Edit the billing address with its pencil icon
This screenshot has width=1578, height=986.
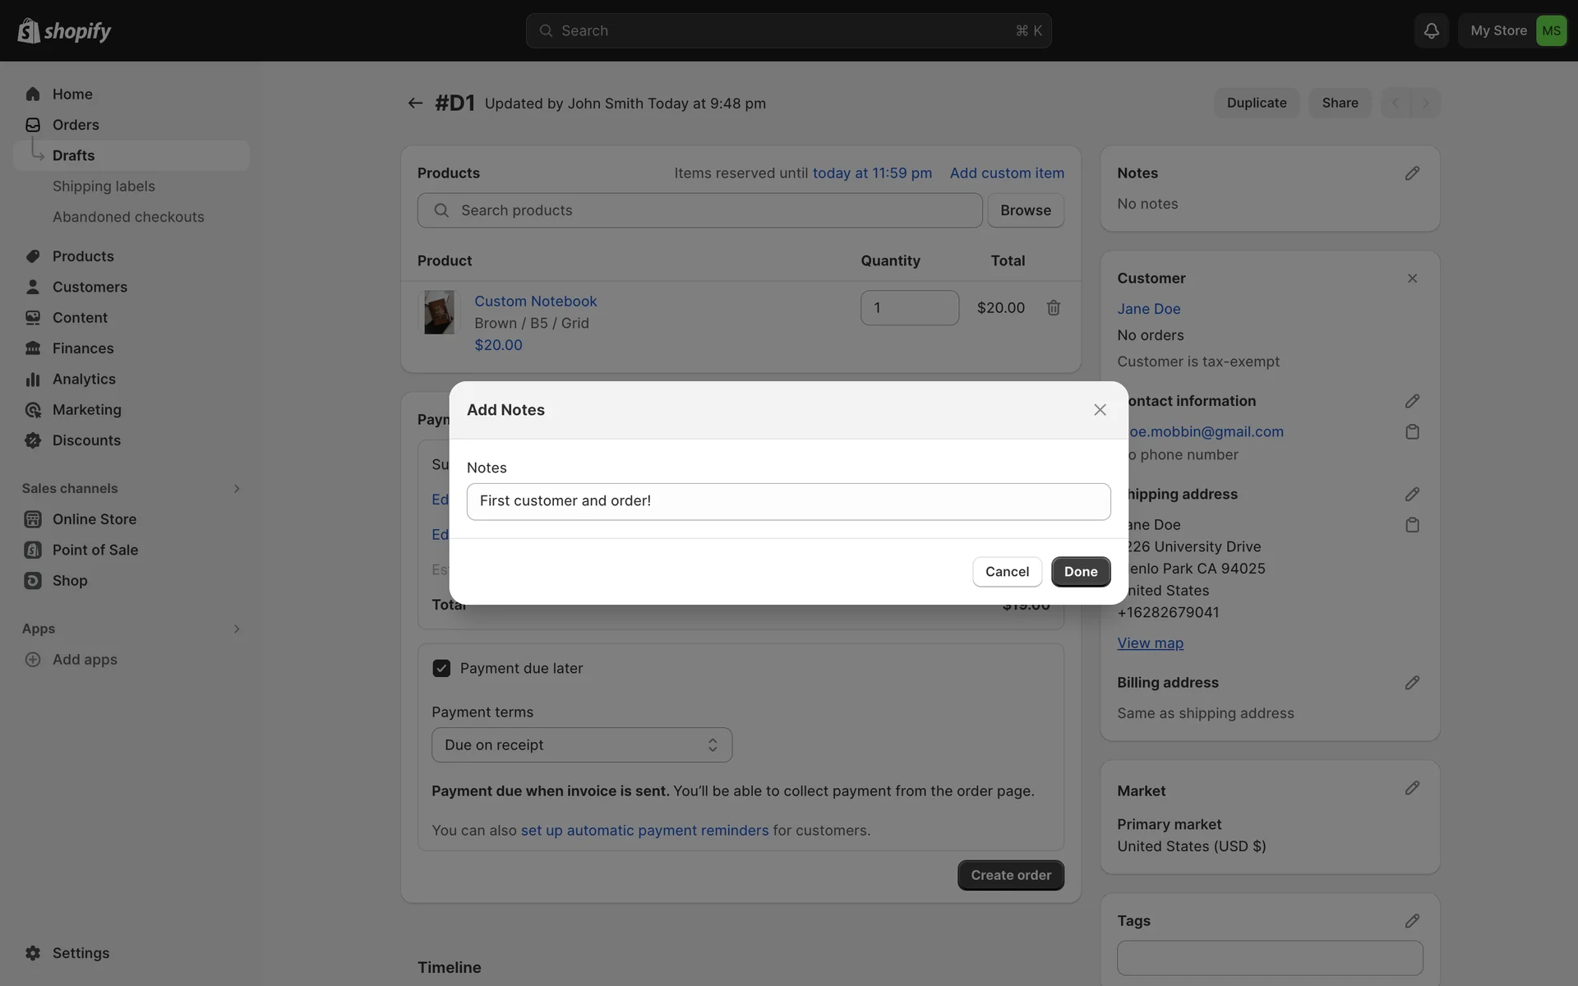coord(1412,683)
